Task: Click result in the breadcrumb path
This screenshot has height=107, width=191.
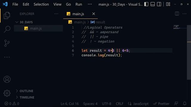Action: click(x=100, y=22)
